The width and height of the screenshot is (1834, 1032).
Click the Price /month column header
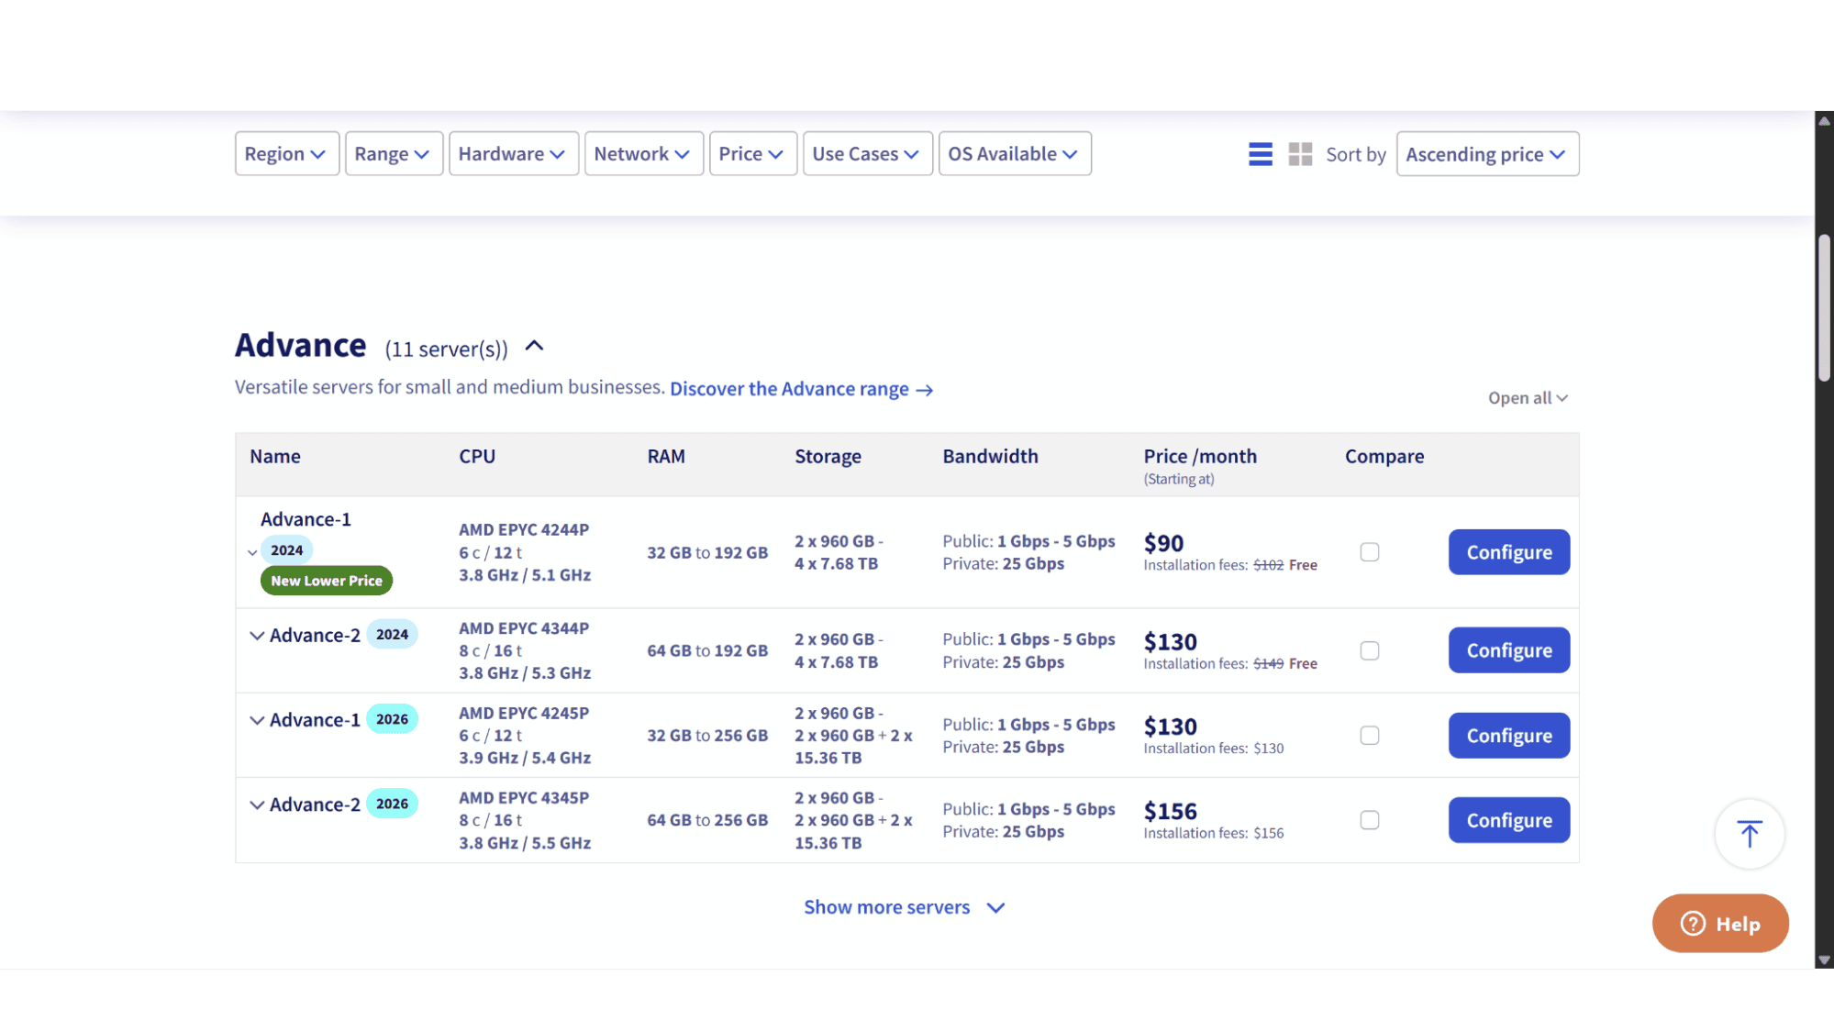point(1200,457)
